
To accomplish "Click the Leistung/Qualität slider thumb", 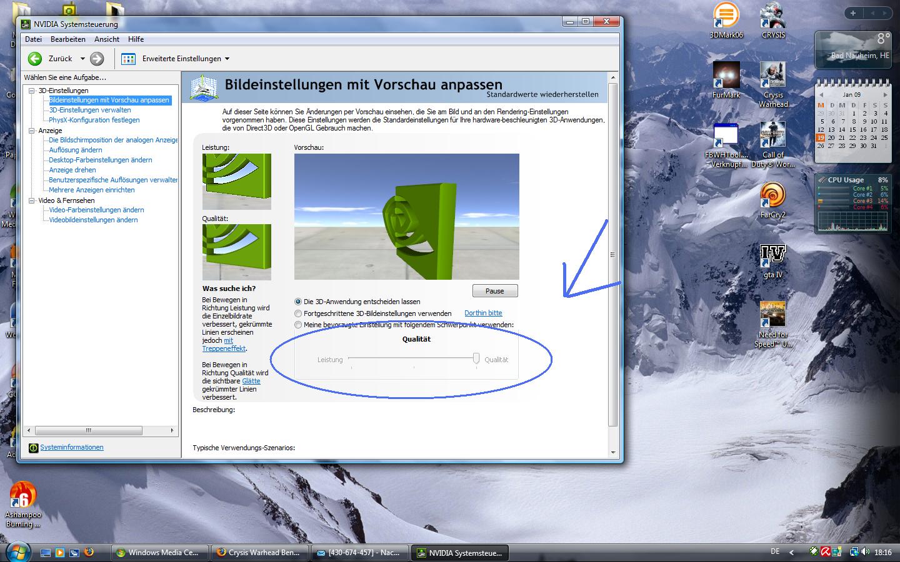I will tap(476, 358).
